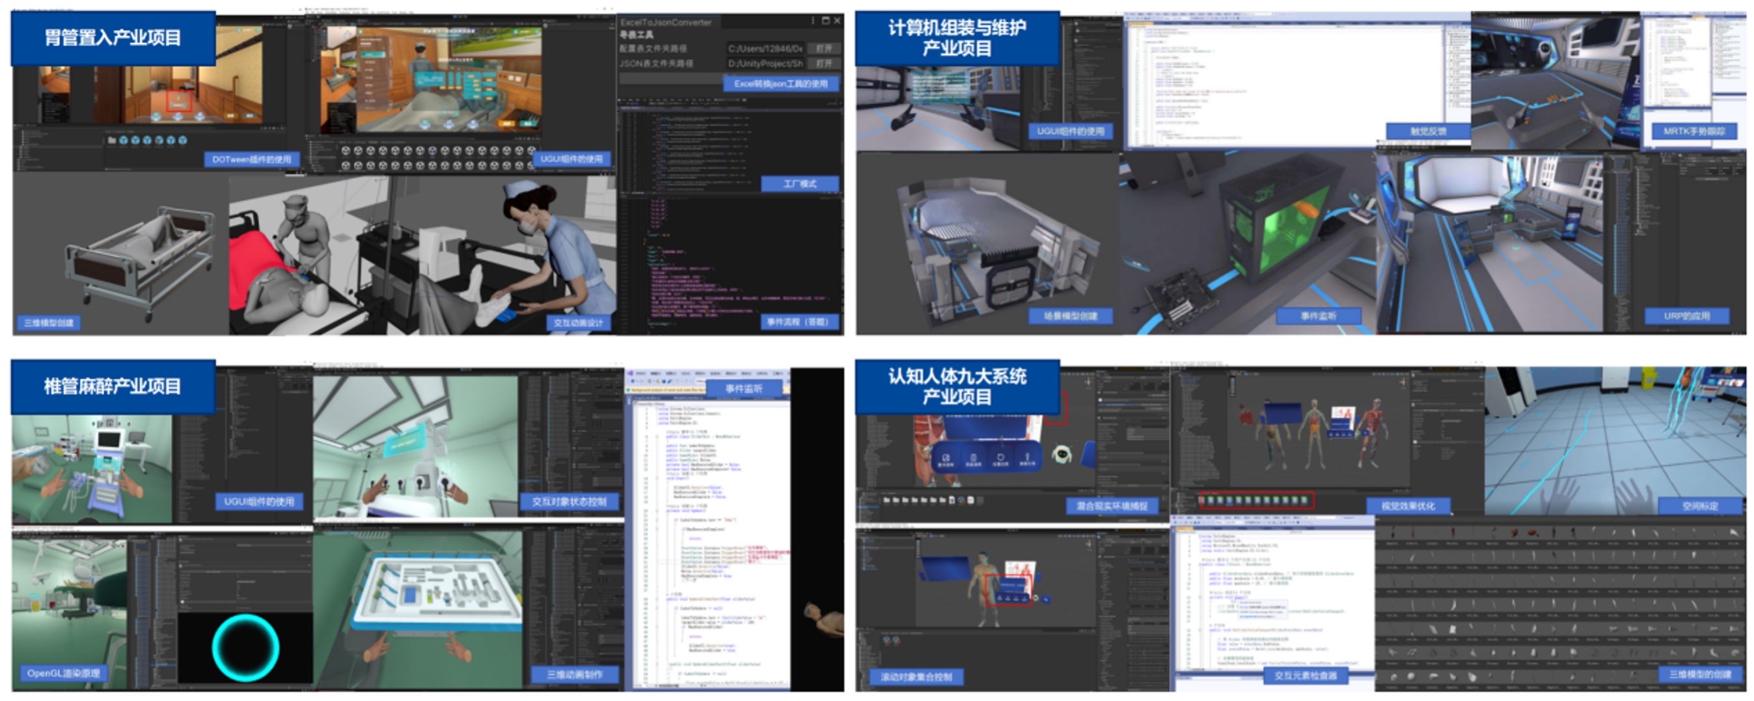Click the 认知人体九大系统产业项目 title banner

tap(957, 386)
